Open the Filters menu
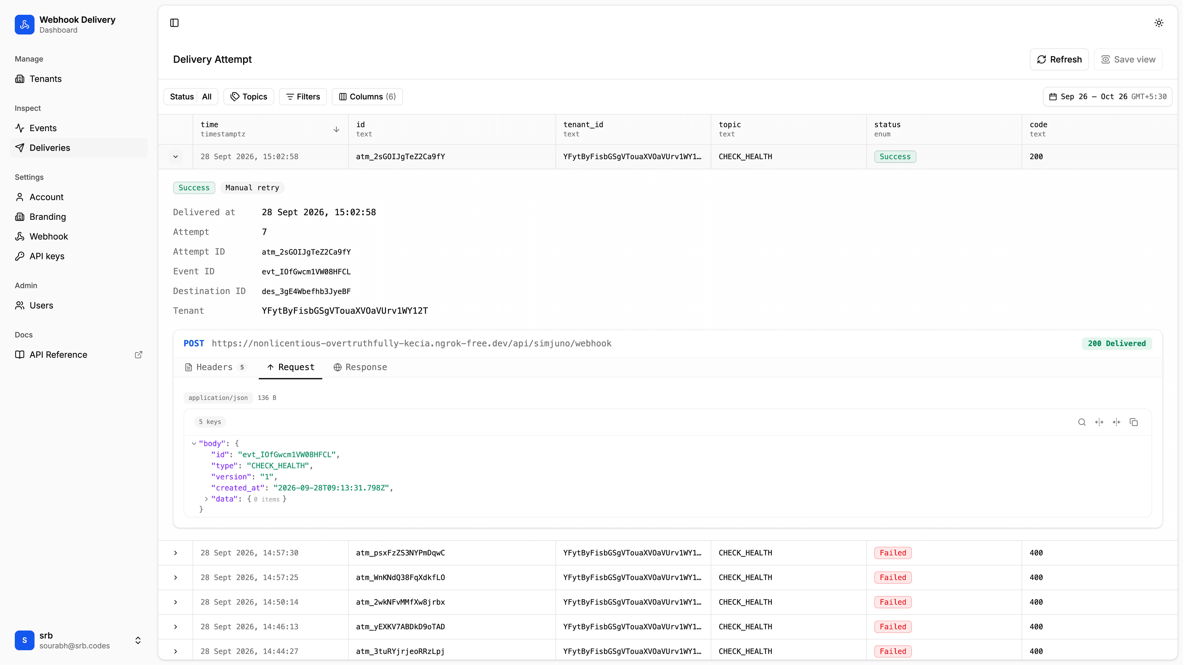This screenshot has width=1183, height=665. [x=303, y=97]
